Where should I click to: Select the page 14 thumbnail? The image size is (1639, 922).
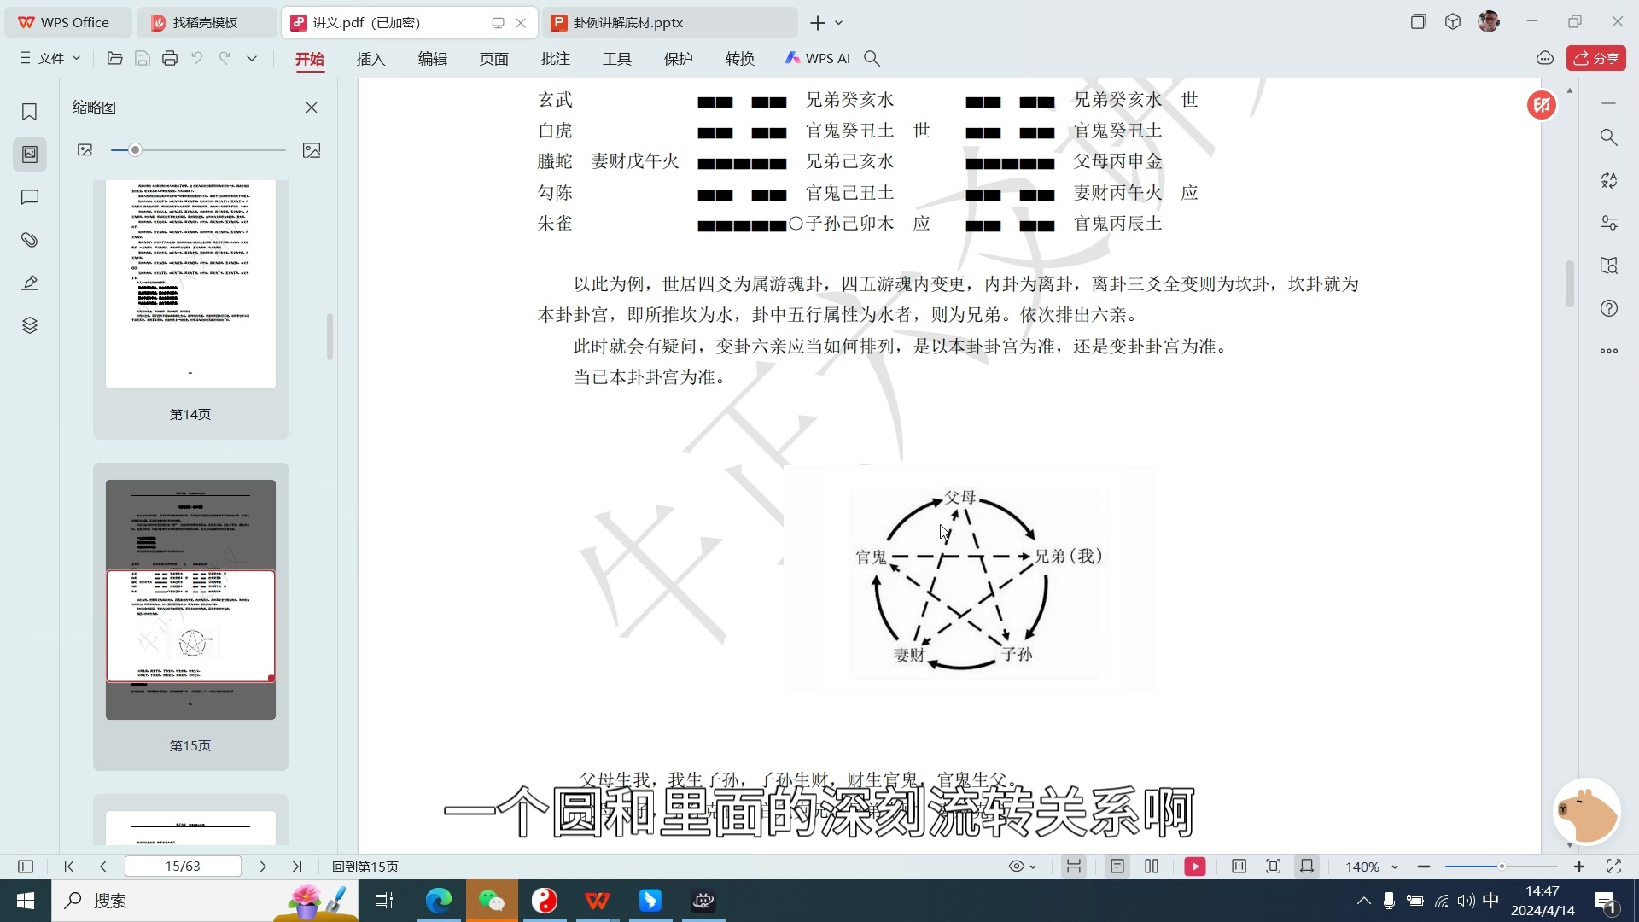pyautogui.click(x=190, y=283)
